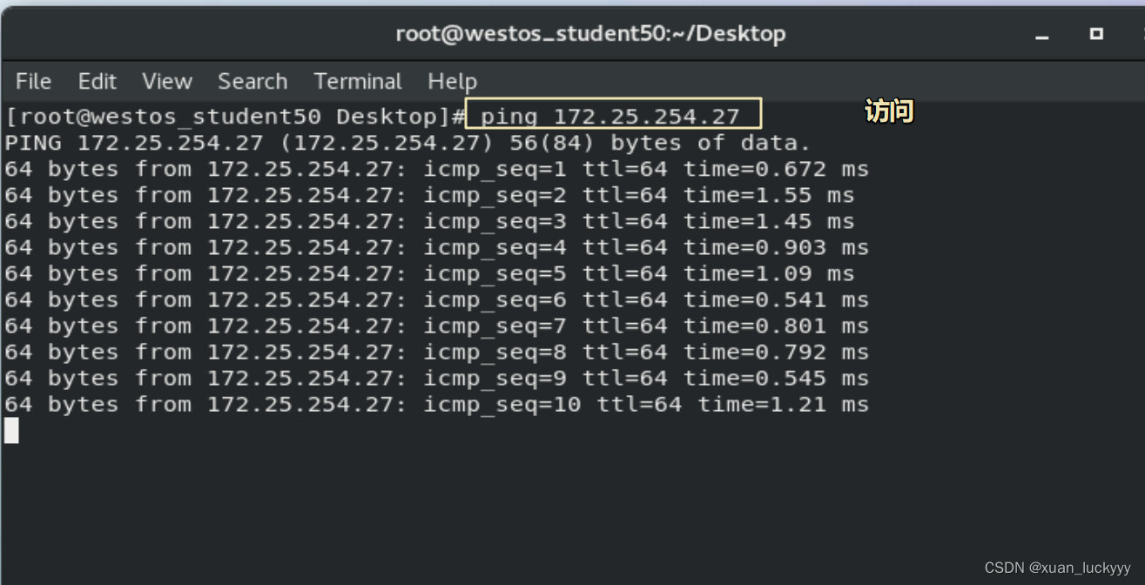
Task: Select the icmp_seq=3 time=1.45 ms line
Action: pos(429,221)
